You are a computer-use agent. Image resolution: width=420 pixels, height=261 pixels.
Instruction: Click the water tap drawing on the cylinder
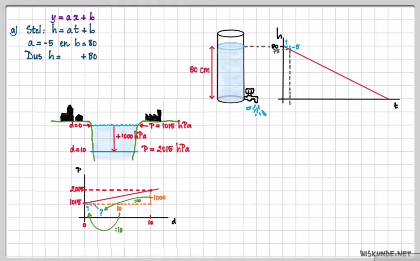pos(251,95)
